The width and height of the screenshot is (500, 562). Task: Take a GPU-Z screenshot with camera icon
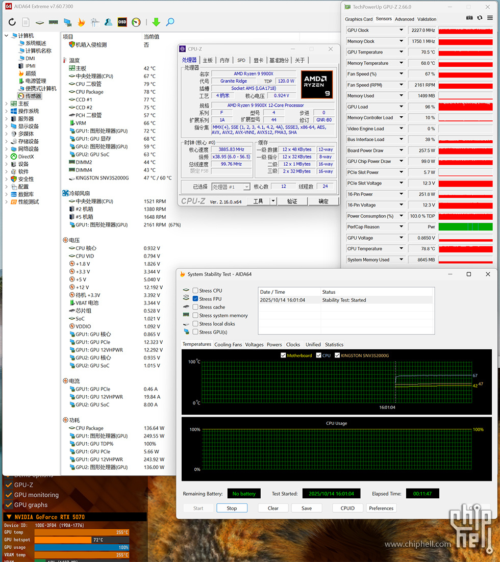(469, 18)
